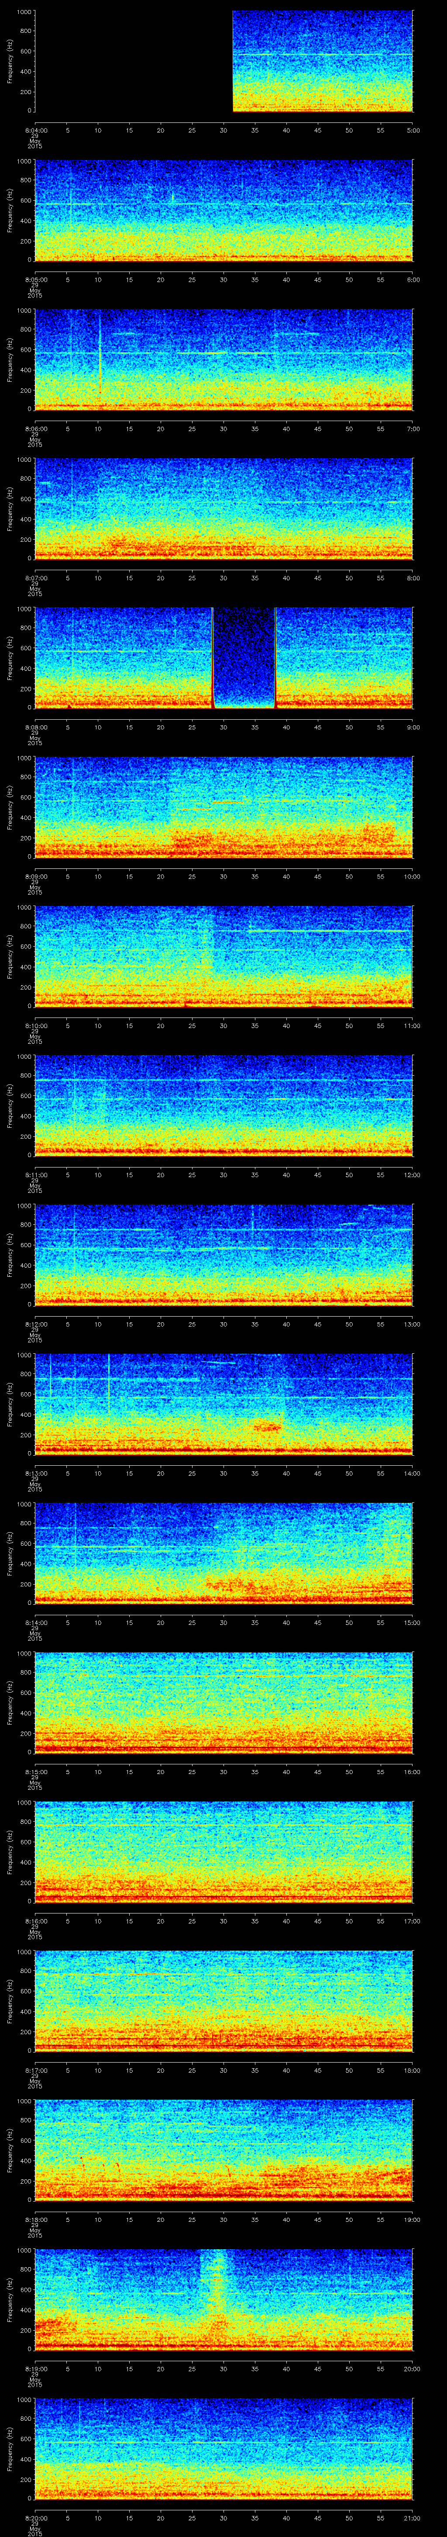Click the "16:00" end time label
The height and width of the screenshot is (2537, 447).
pyautogui.click(x=413, y=1772)
